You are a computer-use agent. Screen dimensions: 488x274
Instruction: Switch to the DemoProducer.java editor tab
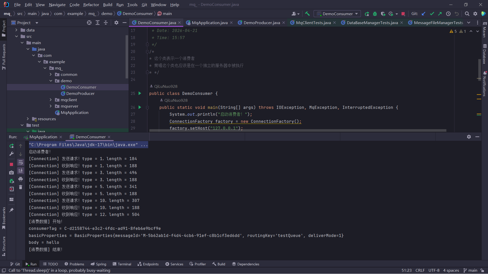[x=262, y=23]
